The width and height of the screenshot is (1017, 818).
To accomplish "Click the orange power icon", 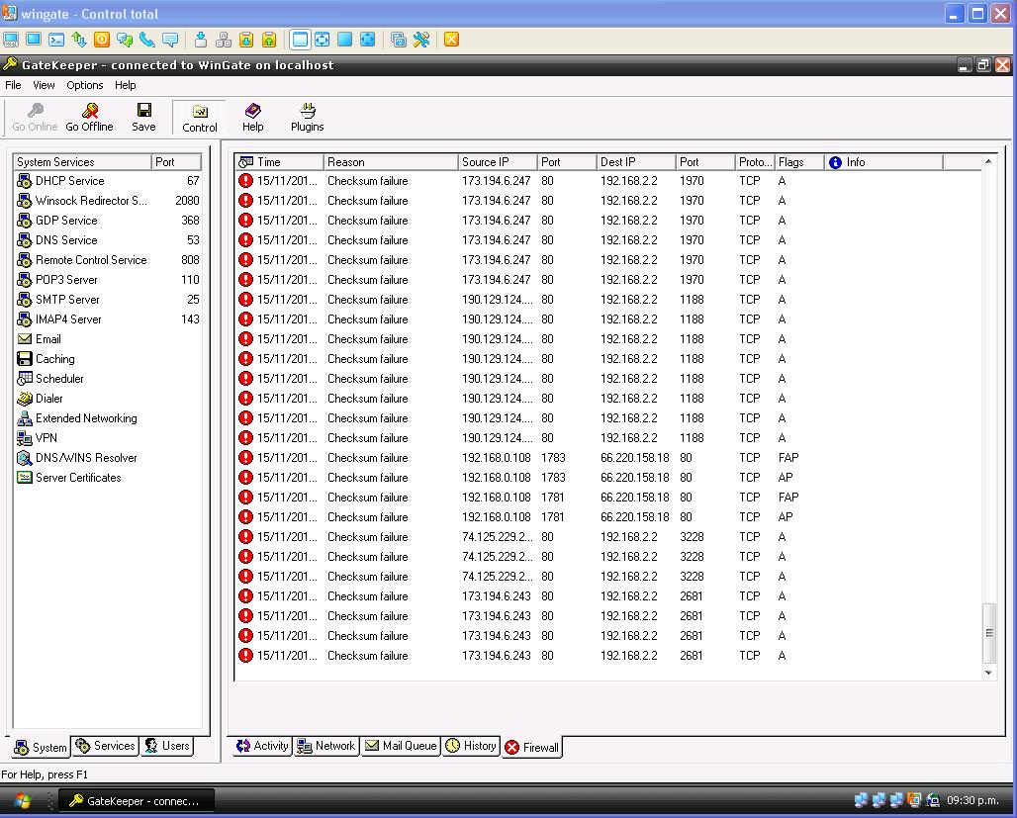I will (102, 40).
